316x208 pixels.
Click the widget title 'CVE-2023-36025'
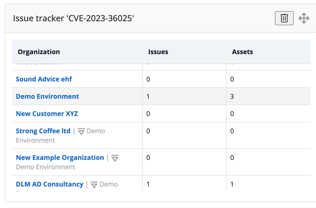click(x=74, y=18)
